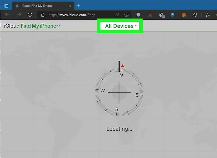Click the blue R extension icon

tap(172, 15)
